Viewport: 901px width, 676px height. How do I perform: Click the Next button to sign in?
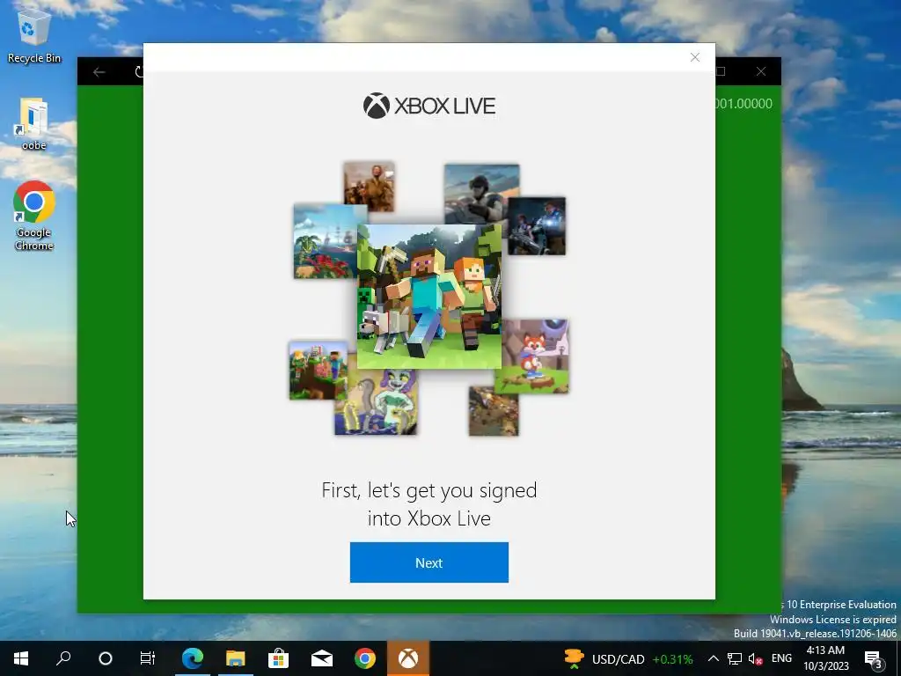429,562
